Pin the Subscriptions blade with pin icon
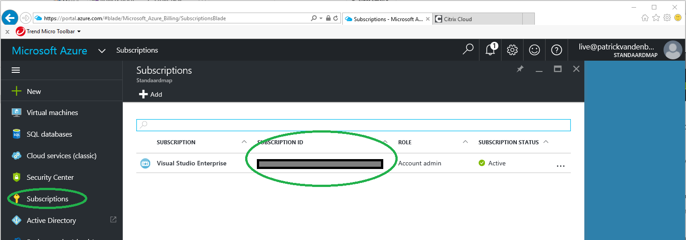This screenshot has width=686, height=240. (x=520, y=69)
